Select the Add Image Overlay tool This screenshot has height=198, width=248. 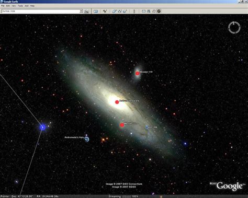pos(125,11)
